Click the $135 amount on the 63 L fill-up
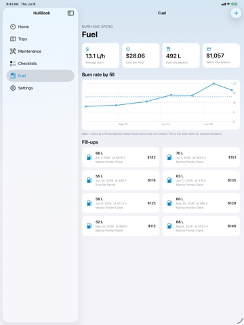The image size is (244, 325). pos(232,180)
